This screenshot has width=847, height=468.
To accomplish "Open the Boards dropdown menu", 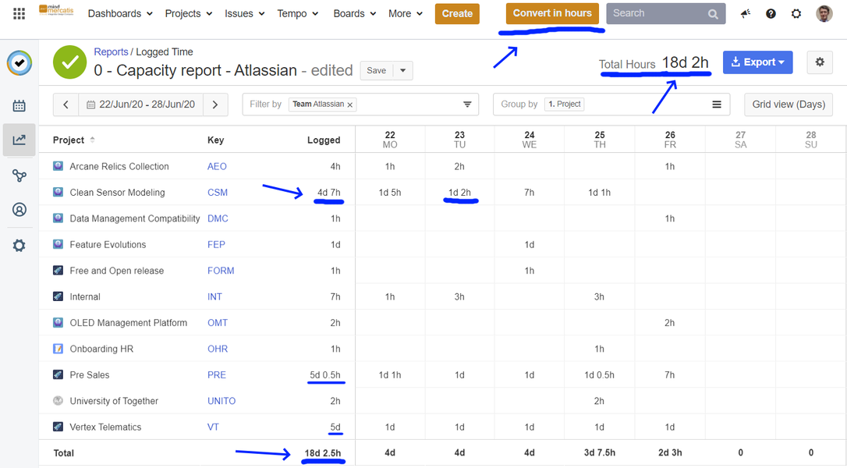I will click(x=354, y=13).
